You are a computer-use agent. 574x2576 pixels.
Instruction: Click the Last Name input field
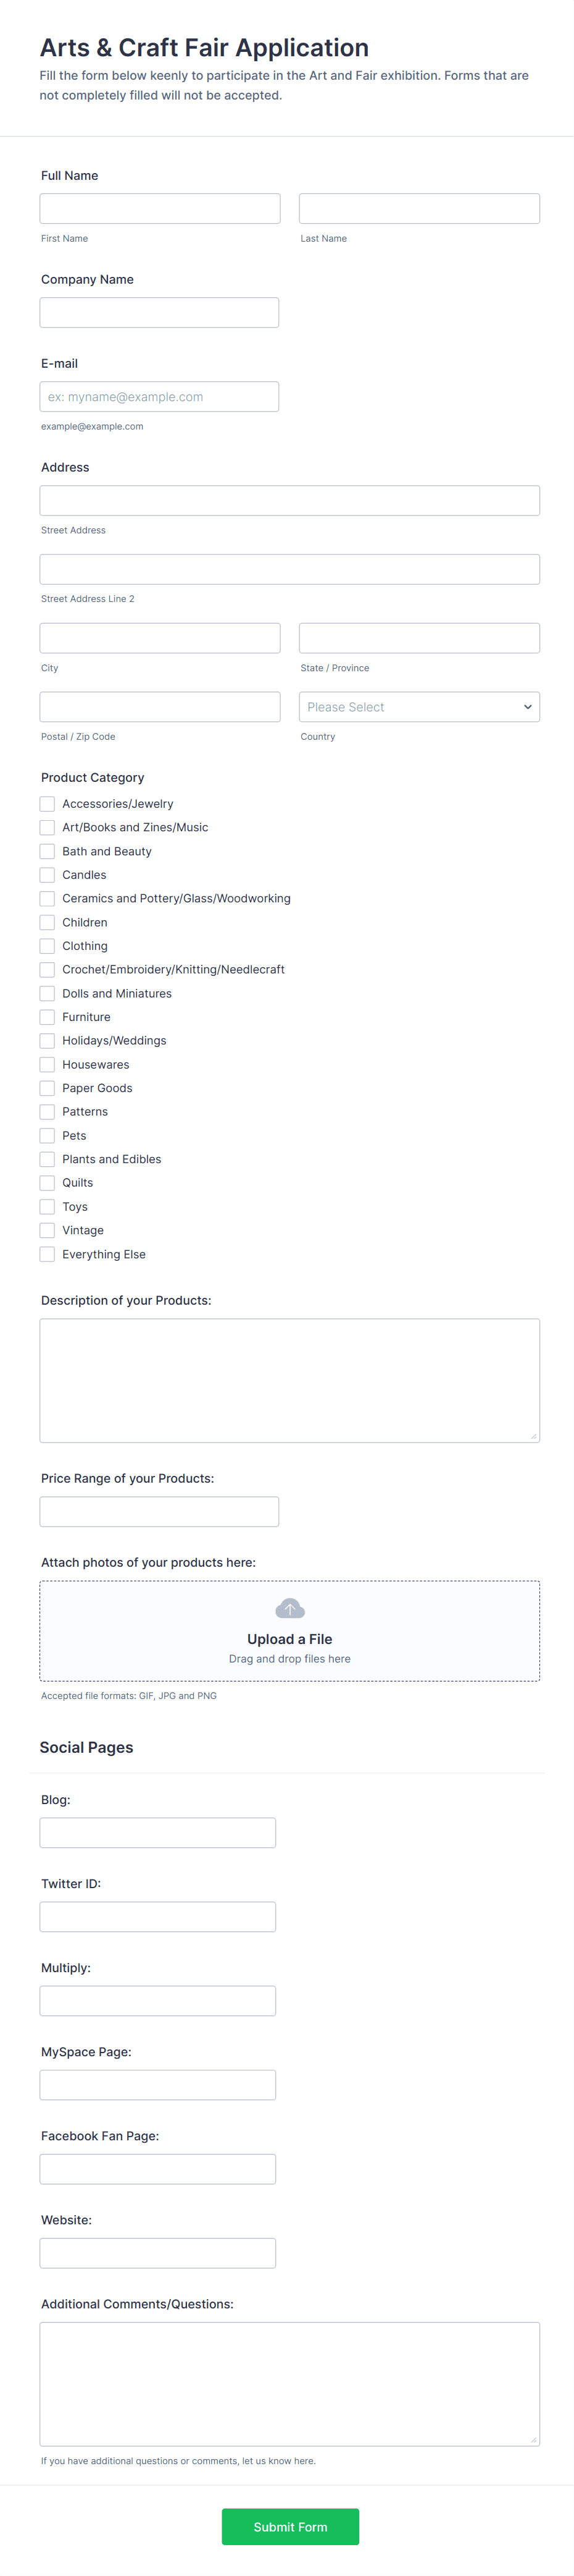pos(418,208)
